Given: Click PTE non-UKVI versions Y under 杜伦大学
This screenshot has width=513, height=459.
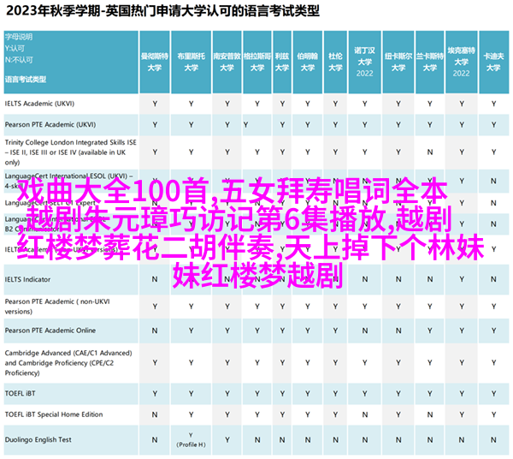Looking at the screenshot, I should [335, 307].
